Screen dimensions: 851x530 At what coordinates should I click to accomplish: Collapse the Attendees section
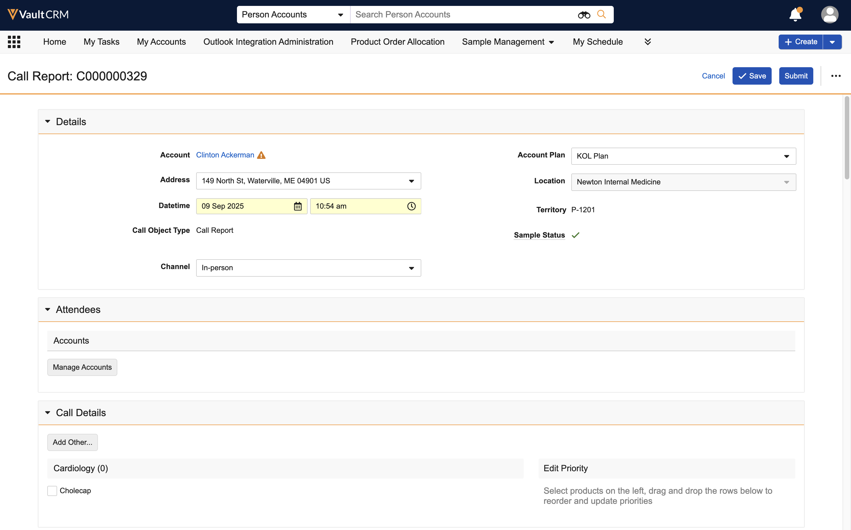[48, 310]
